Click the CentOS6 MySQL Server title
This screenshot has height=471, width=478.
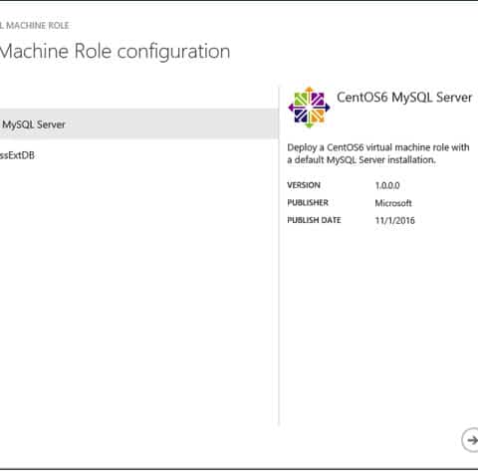(x=404, y=98)
